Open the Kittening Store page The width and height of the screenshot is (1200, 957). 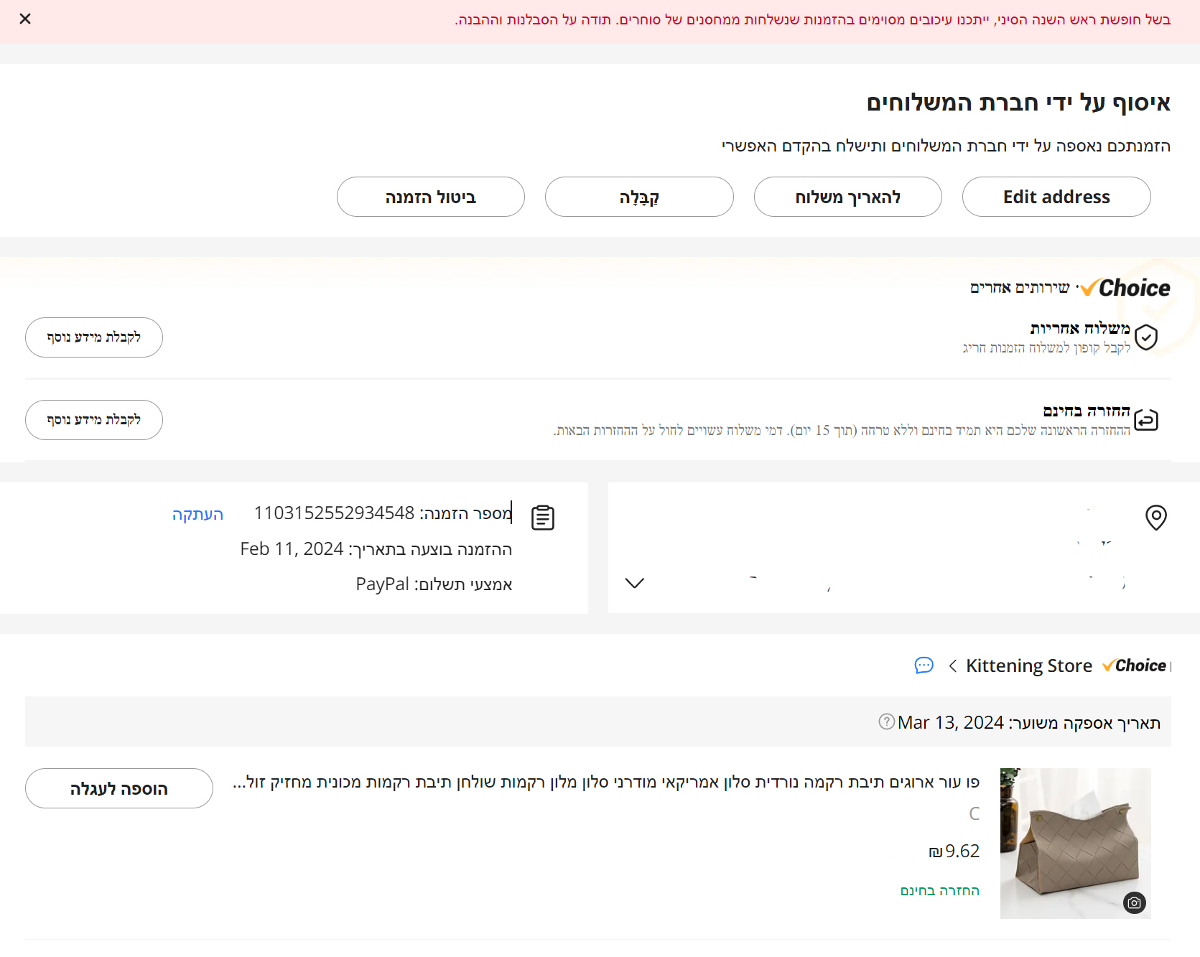(x=1028, y=666)
